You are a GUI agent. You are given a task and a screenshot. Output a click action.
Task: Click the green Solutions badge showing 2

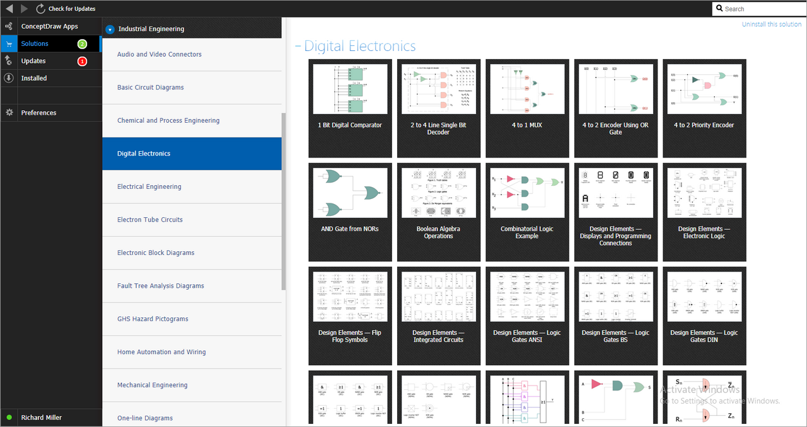point(82,44)
